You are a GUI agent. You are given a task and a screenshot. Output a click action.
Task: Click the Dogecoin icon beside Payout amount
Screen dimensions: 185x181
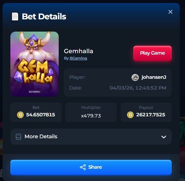(130, 115)
